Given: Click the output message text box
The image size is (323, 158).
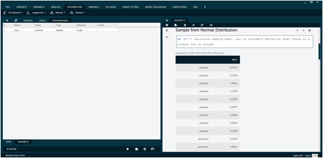Looking at the screenshot, I should coord(245,42).
